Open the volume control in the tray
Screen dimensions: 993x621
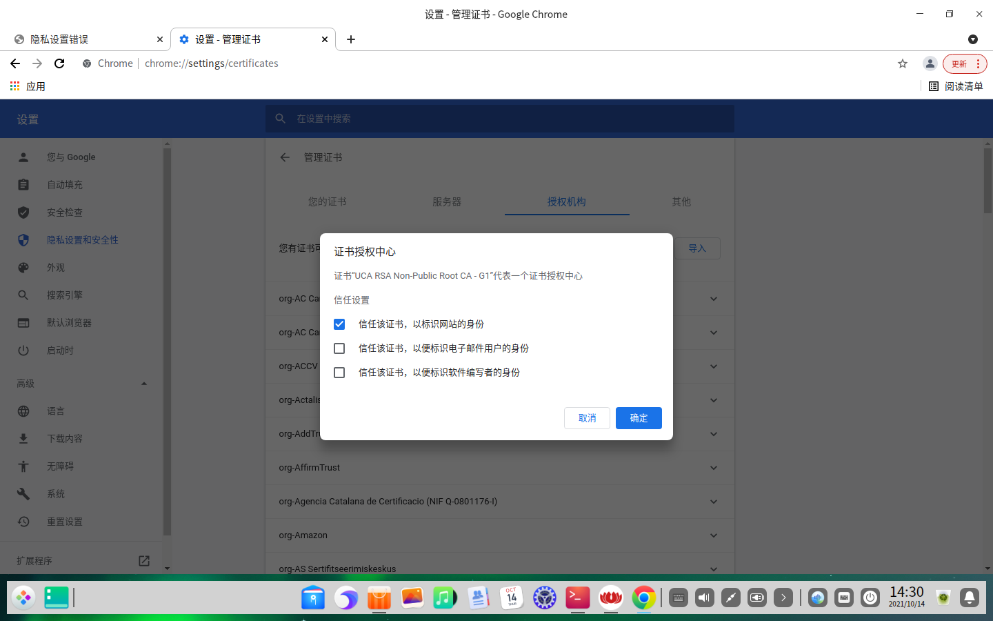pyautogui.click(x=705, y=598)
